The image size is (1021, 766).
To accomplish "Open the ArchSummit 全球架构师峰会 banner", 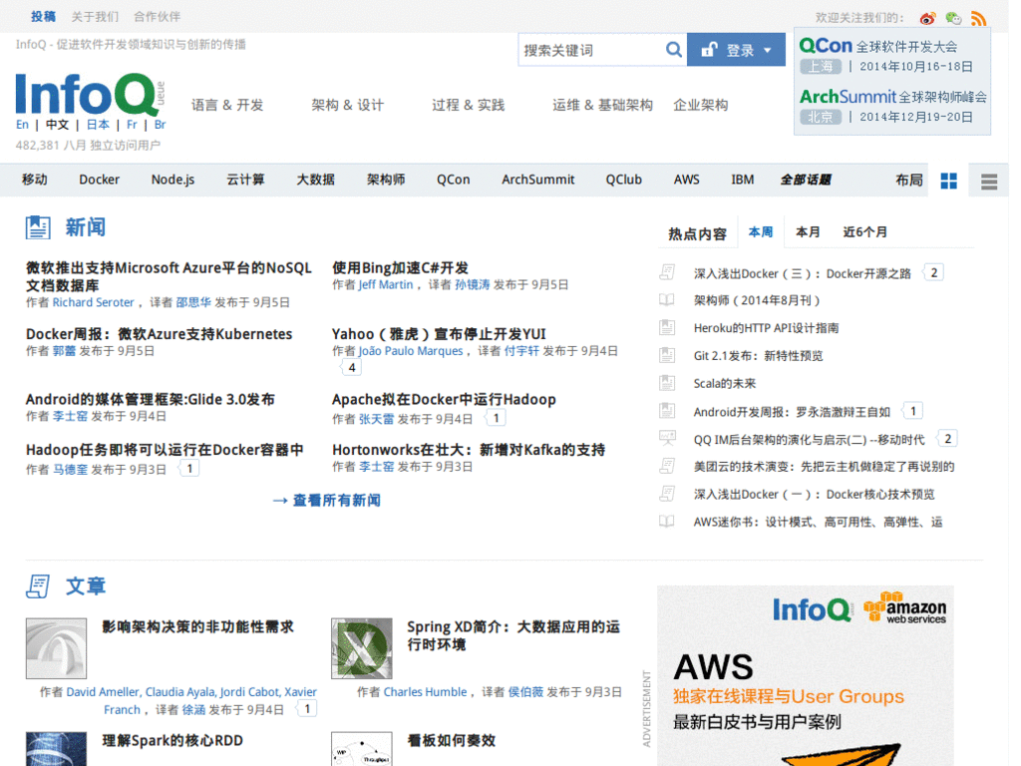I will pyautogui.click(x=892, y=106).
